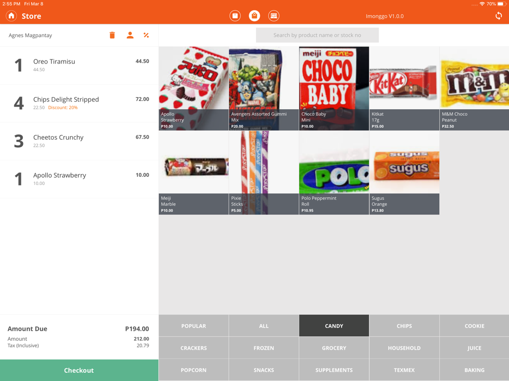Open the TEXMEX category
509x381 pixels.
[x=404, y=370]
